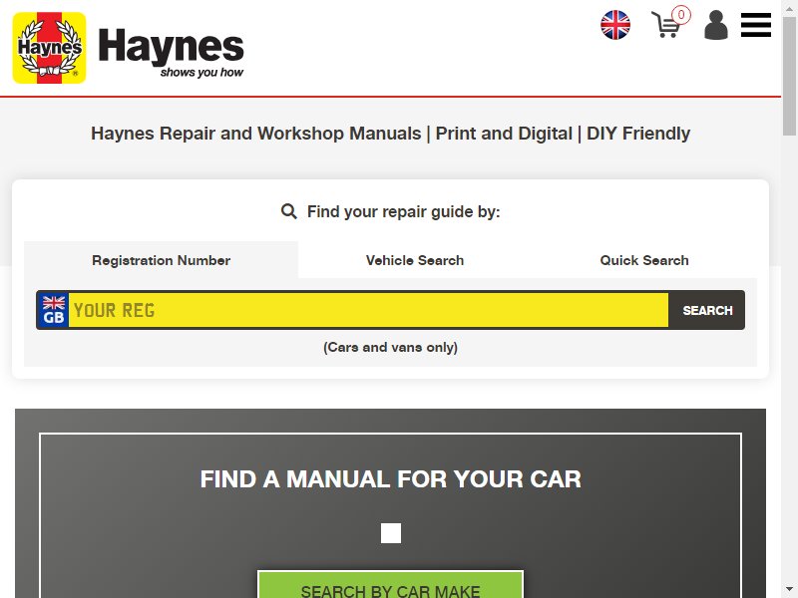Viewport: 798px width, 598px height.
Task: Open the hamburger menu
Action: (756, 25)
